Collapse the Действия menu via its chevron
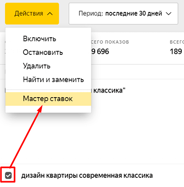Viewport: 184px width, 187px height. click(50, 14)
